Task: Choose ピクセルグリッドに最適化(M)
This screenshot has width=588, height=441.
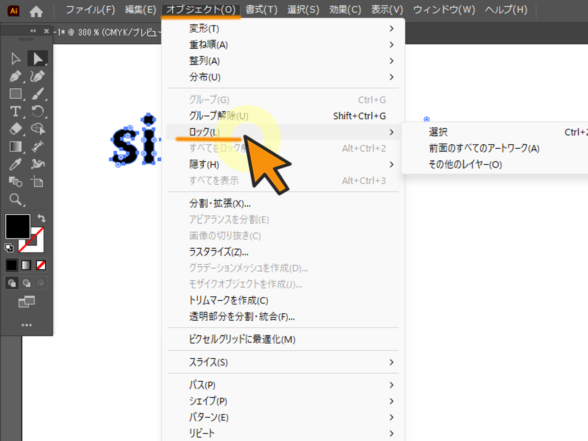Action: 283,339
